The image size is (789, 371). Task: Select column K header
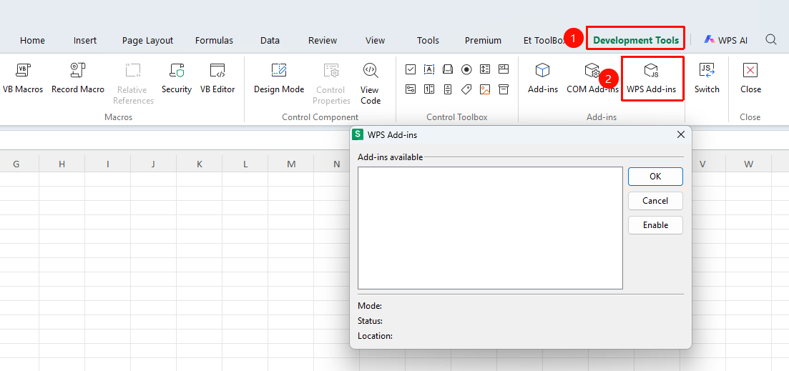[200, 164]
